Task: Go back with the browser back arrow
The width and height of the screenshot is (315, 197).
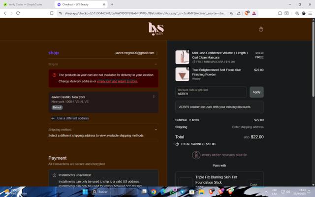Action: 5,13
